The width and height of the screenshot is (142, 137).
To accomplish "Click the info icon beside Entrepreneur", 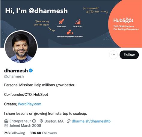I will click(x=34, y=121).
